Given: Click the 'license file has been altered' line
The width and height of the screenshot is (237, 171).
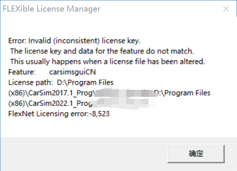Looking at the screenshot, I should [107, 61].
